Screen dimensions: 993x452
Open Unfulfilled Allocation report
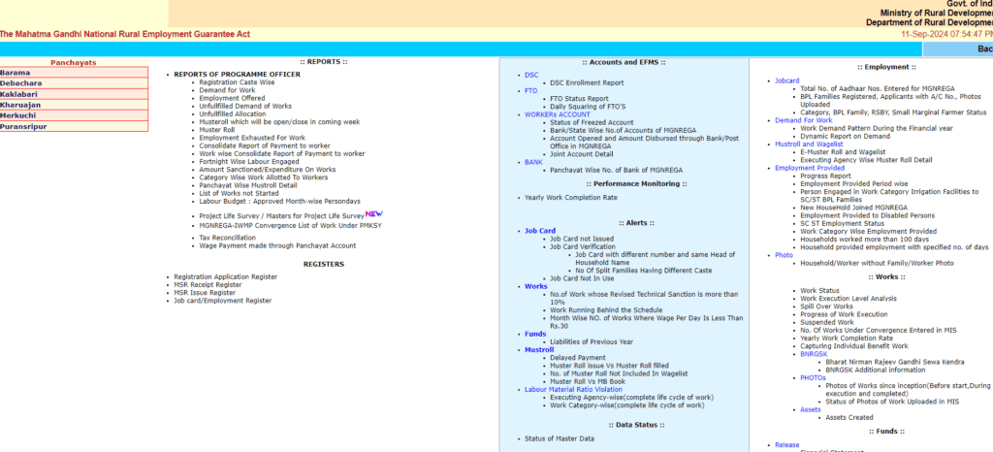(233, 113)
